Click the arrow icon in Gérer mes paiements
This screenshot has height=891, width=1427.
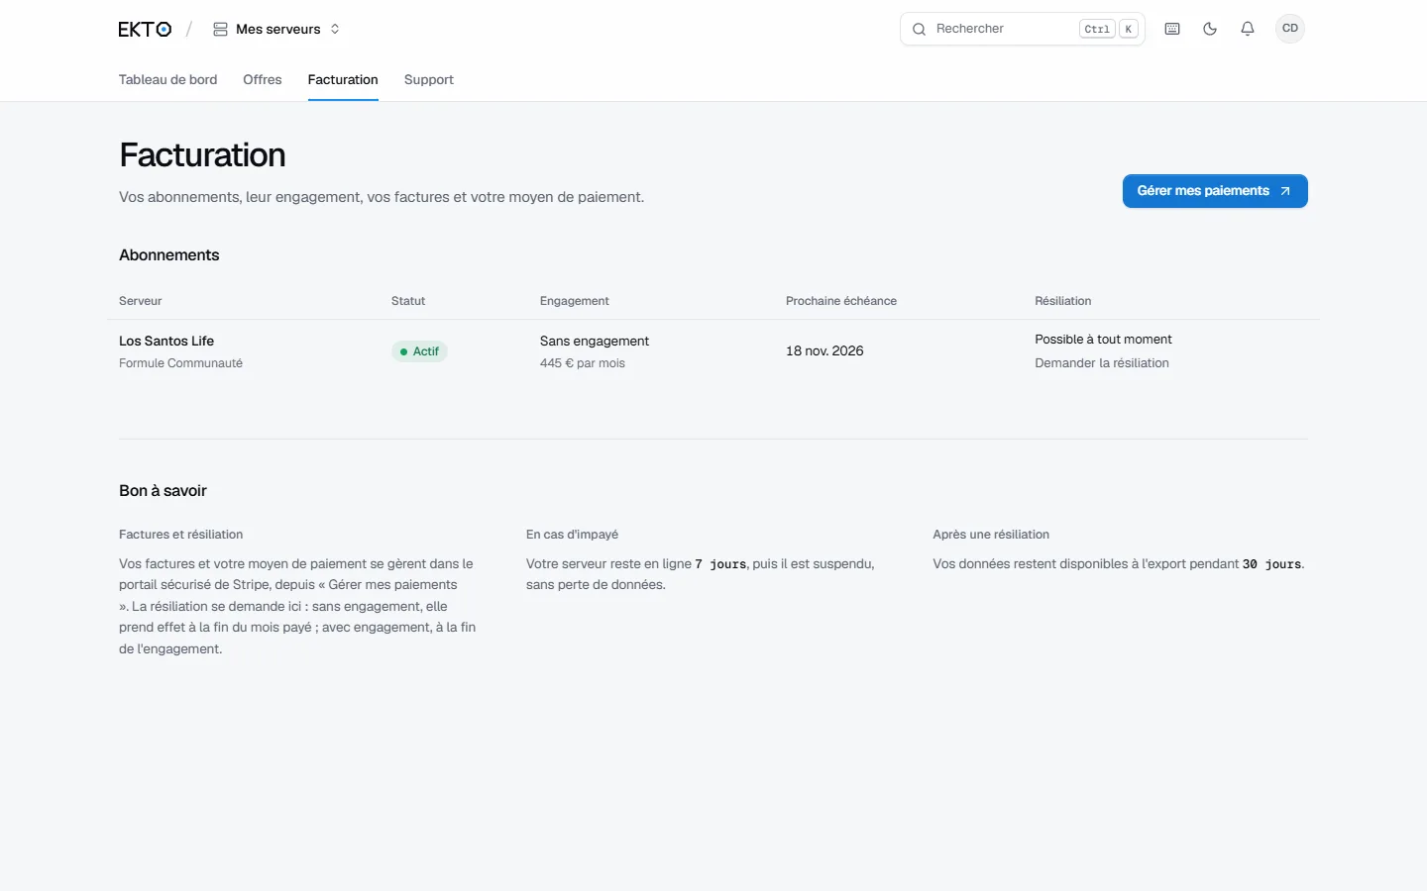[x=1285, y=191]
